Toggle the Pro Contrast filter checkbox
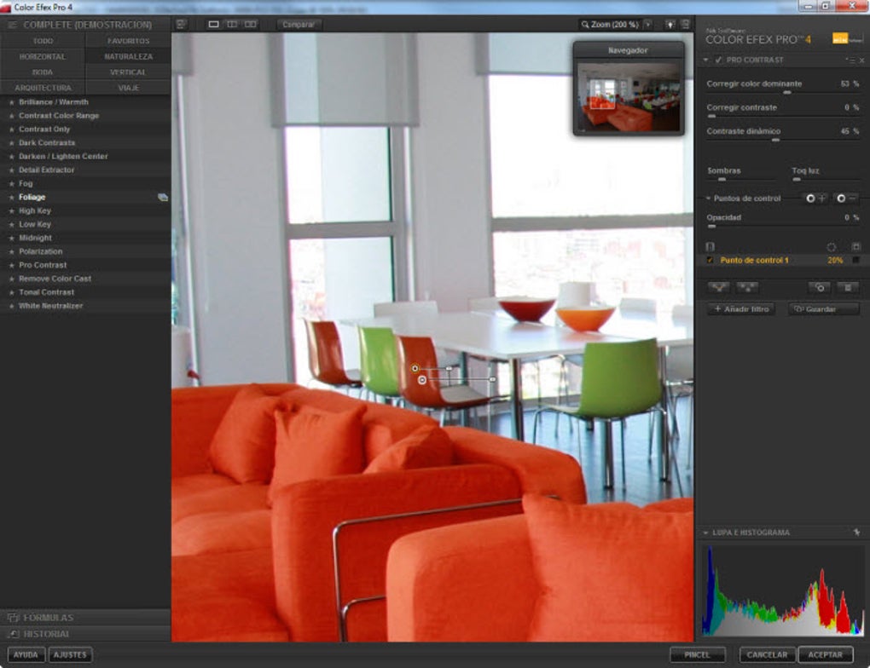Image resolution: width=870 pixels, height=668 pixels. tap(718, 60)
